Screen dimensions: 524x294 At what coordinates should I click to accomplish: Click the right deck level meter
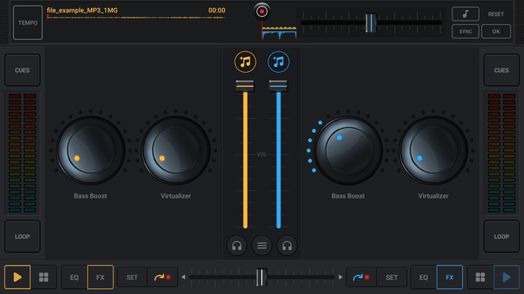point(501,153)
